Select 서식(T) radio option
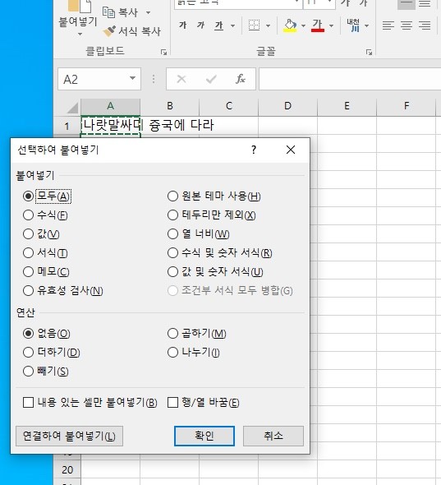Image resolution: width=441 pixels, height=485 pixels. [x=45, y=253]
